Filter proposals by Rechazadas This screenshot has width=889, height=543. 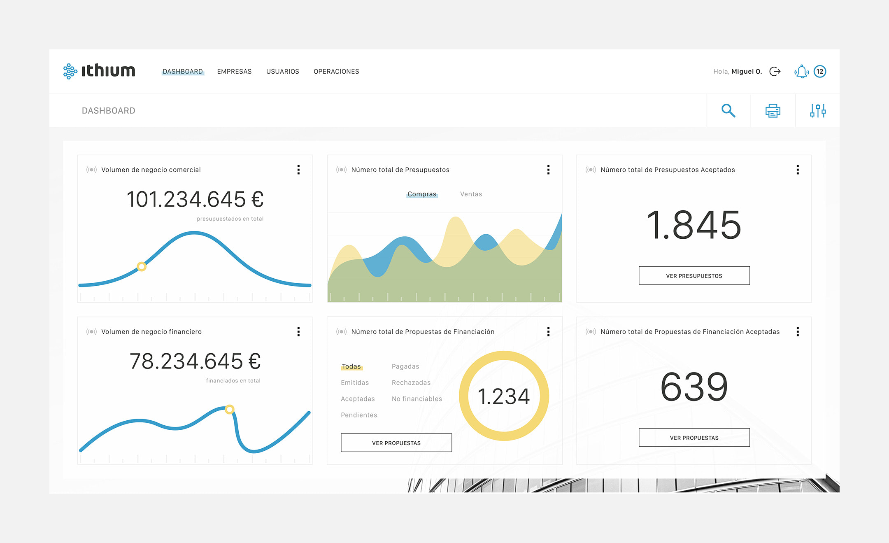click(x=411, y=382)
